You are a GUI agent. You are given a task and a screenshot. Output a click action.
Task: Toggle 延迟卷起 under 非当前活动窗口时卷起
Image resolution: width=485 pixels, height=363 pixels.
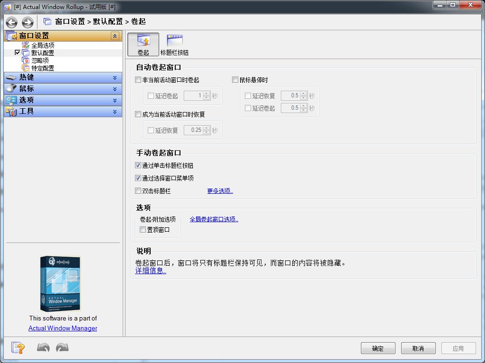(x=151, y=96)
